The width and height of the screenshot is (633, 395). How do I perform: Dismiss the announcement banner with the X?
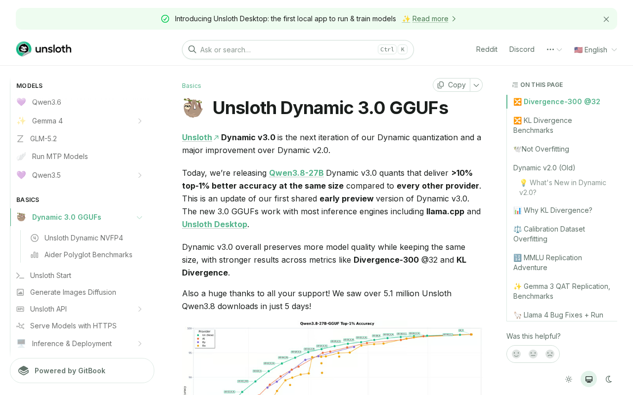(x=606, y=19)
